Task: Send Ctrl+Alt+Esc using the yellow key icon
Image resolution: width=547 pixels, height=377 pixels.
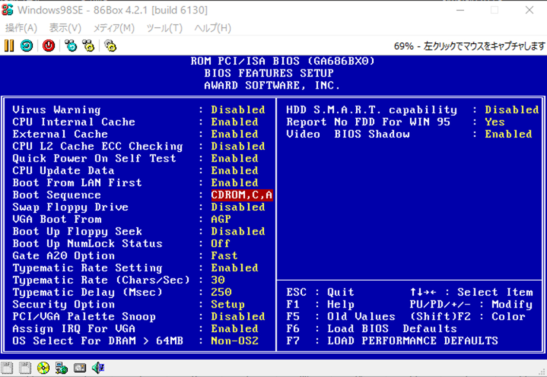Action: [88, 46]
